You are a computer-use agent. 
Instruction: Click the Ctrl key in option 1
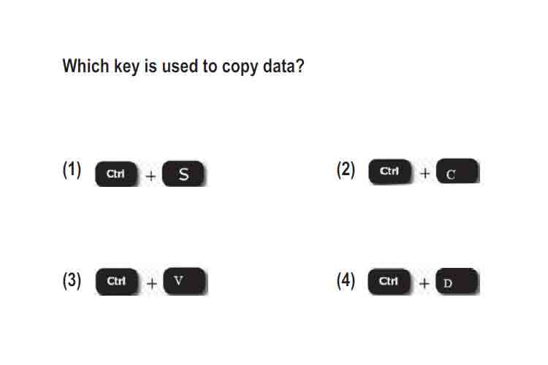(116, 174)
